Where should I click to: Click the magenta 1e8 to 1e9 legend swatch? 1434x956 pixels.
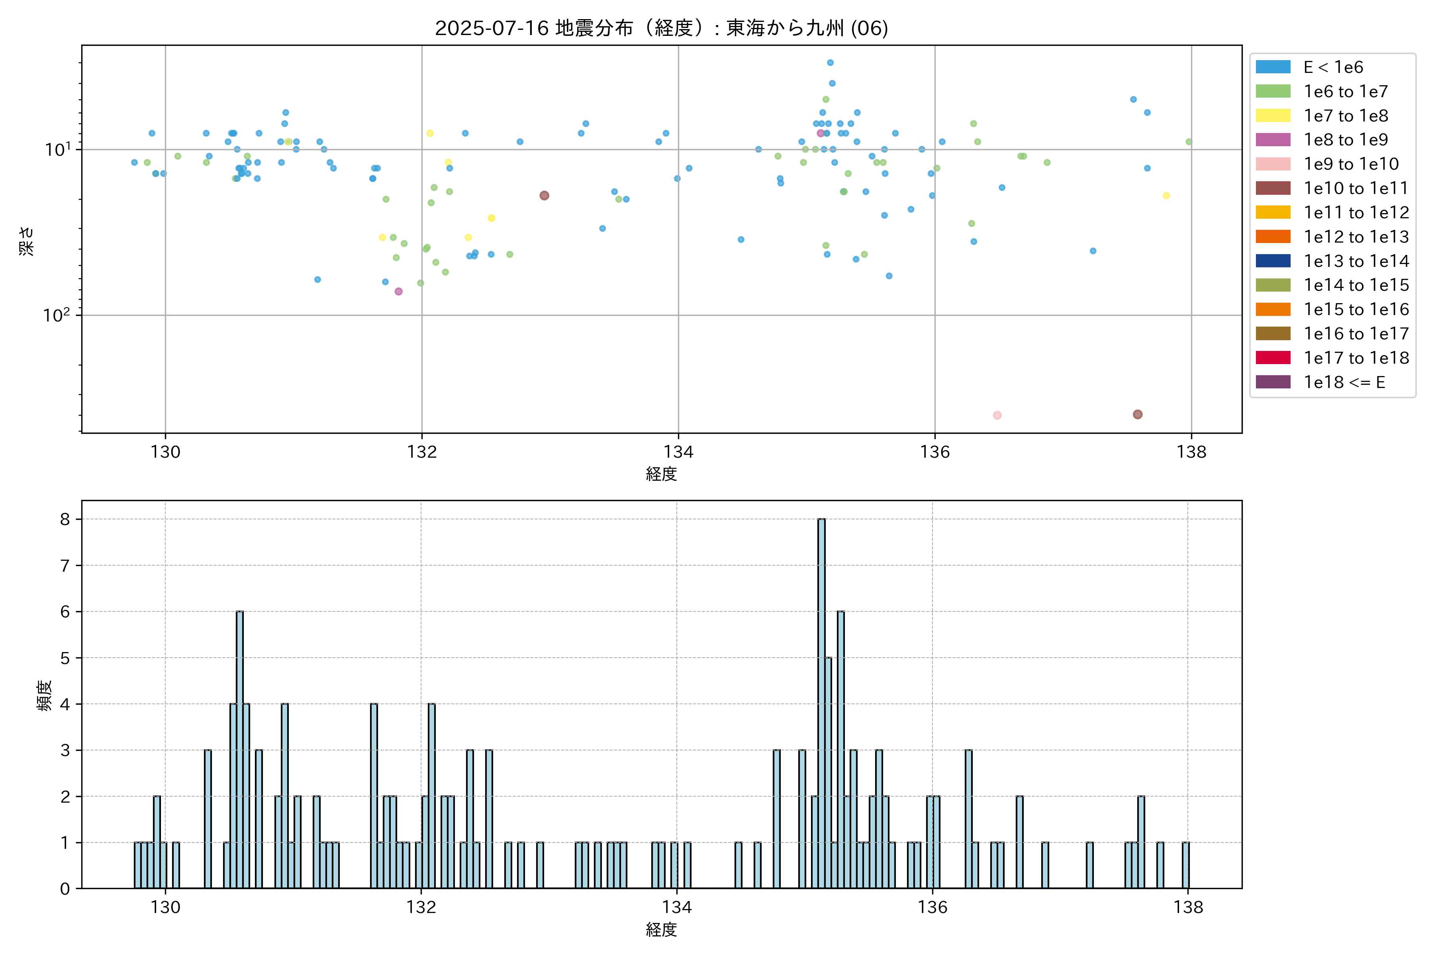(x=1272, y=140)
